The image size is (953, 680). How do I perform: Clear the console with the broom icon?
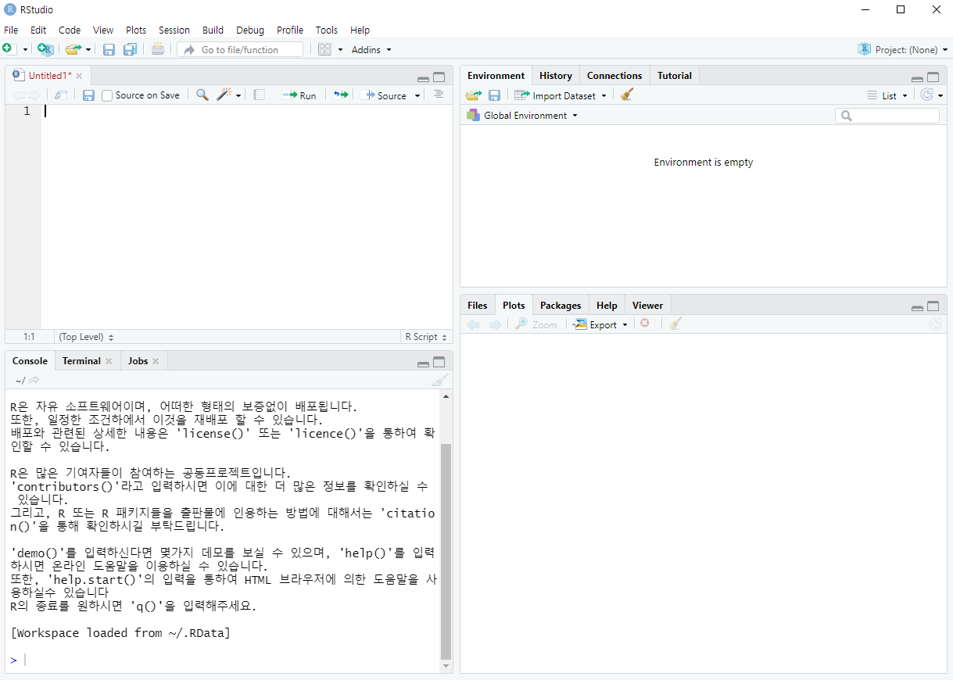(x=440, y=381)
